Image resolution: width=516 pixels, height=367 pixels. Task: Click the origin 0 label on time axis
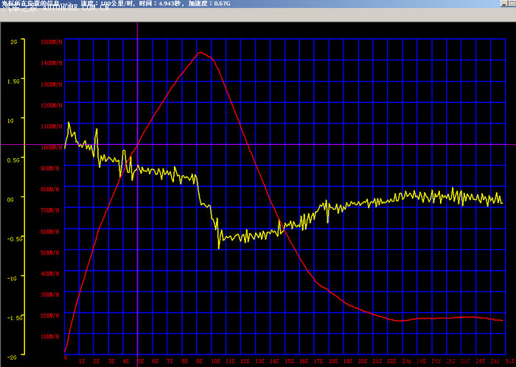pos(66,359)
